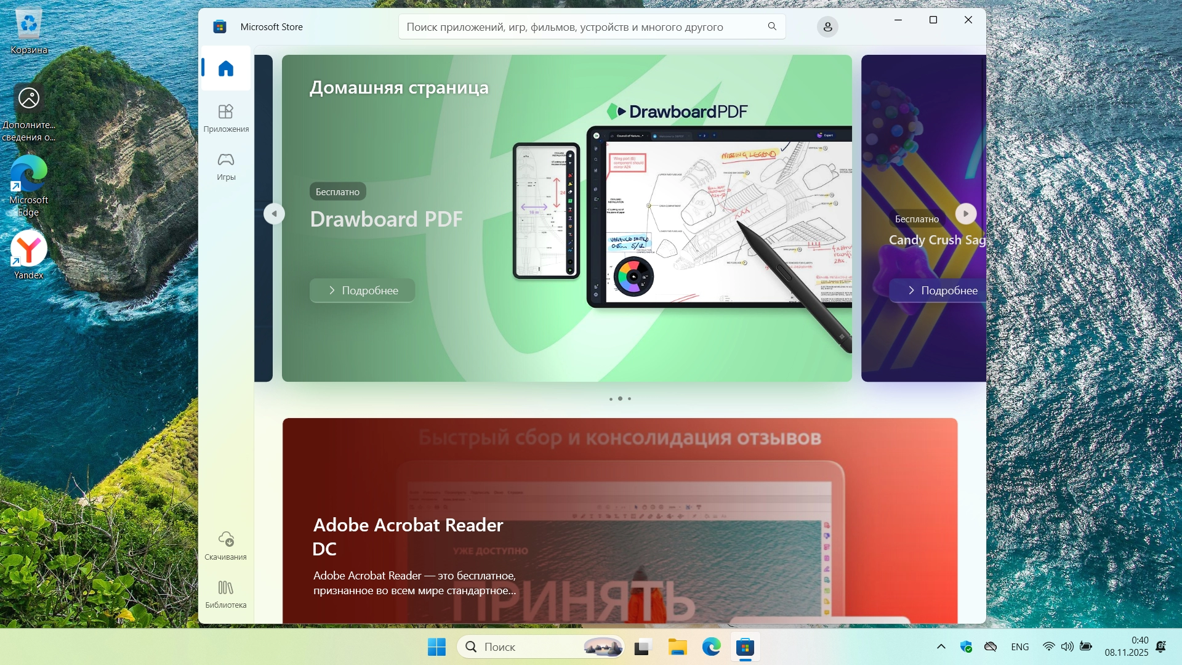Open the Скачивания downloads page
The width and height of the screenshot is (1182, 665).
pyautogui.click(x=226, y=546)
